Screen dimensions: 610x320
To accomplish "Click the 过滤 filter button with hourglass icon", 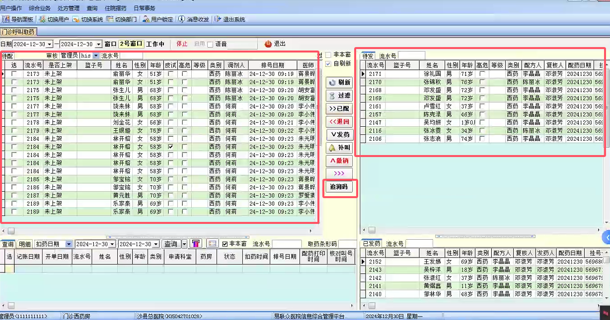I will (x=339, y=95).
